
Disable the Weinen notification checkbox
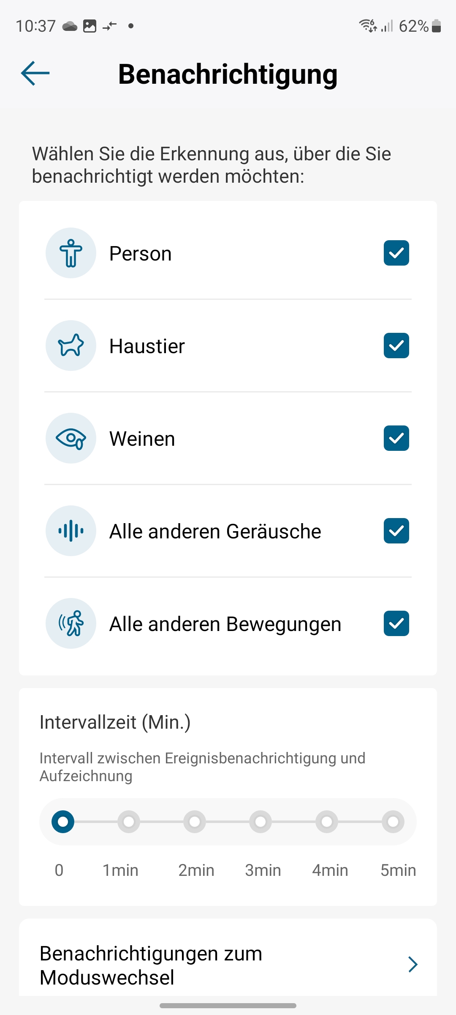coord(396,438)
